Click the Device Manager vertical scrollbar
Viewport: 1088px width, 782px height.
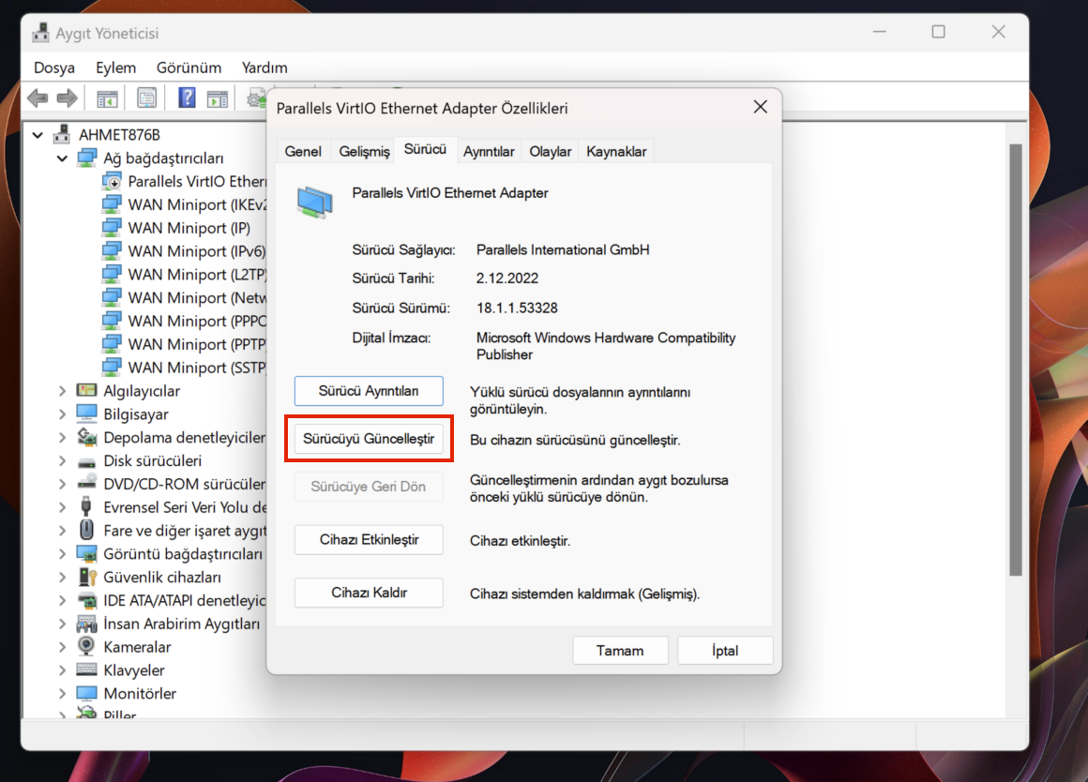(x=1015, y=360)
